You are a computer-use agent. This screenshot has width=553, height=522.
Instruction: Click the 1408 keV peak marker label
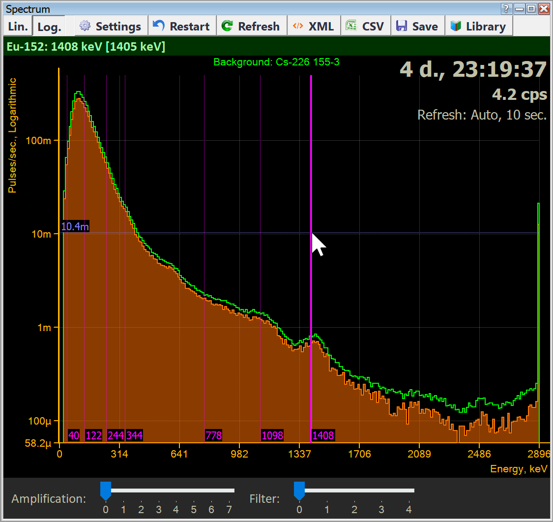(x=323, y=435)
